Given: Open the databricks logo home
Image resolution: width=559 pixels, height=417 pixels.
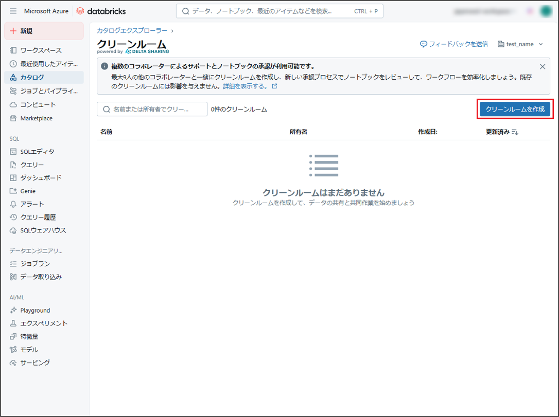Looking at the screenshot, I should (x=101, y=11).
